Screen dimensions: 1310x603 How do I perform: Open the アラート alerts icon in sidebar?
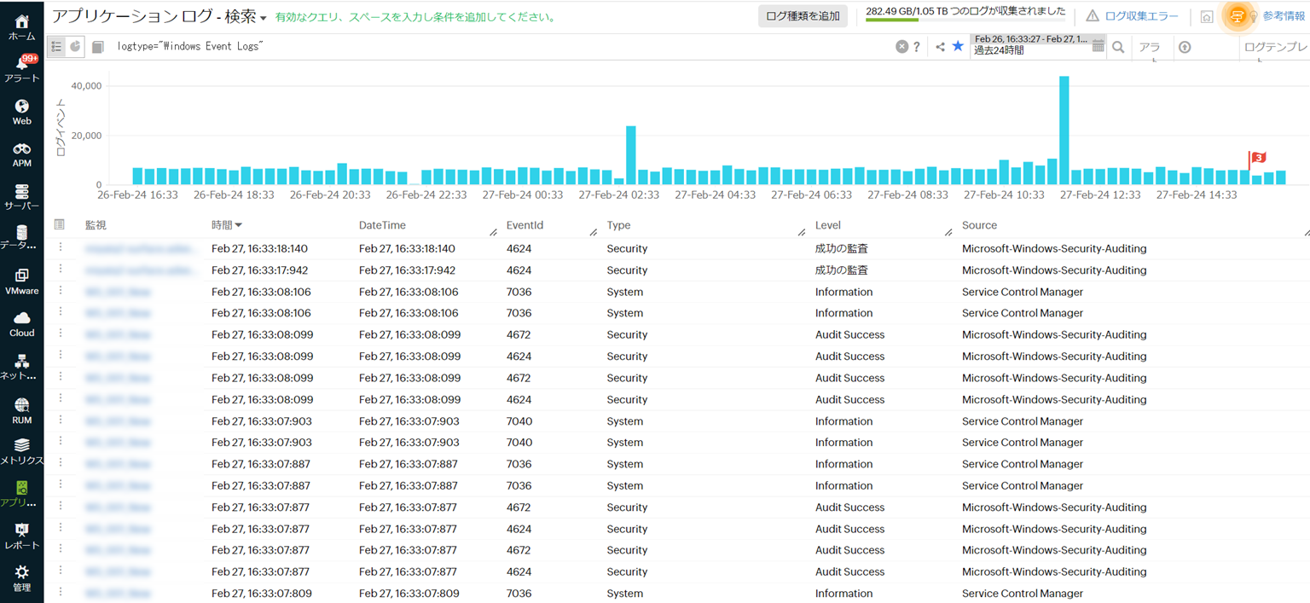[x=22, y=67]
